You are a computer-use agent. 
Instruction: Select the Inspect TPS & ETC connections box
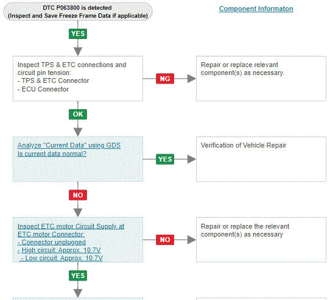pos(78,79)
